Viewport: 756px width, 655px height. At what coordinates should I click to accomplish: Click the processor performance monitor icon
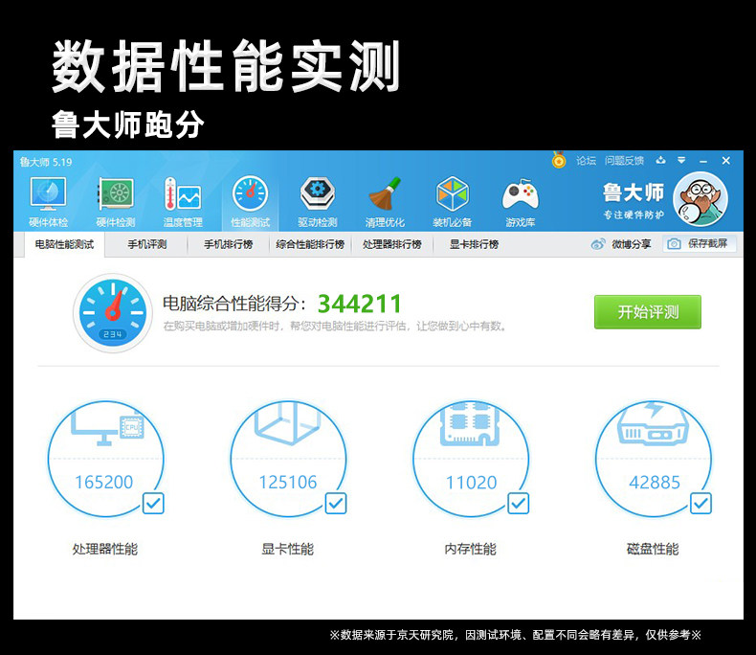tap(107, 429)
